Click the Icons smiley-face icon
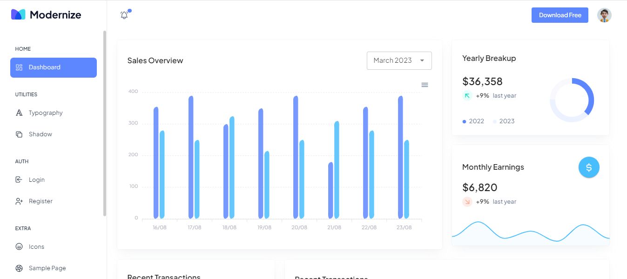Viewport: 627px width, 279px height. coord(19,247)
